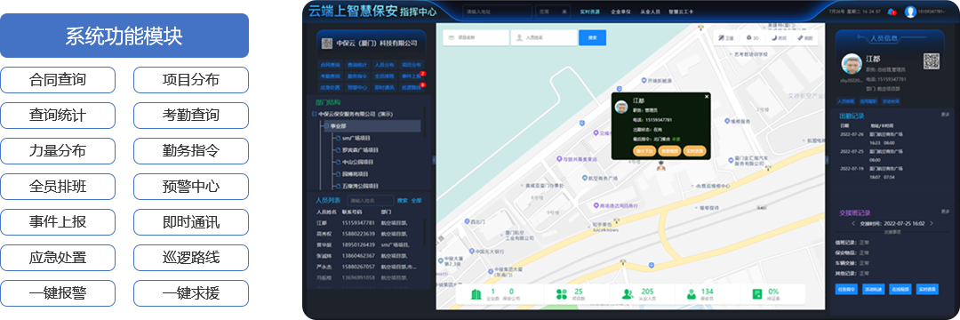This screenshot has height=320, width=960.
Task: Click the notification bell icon
Action: tap(892, 11)
